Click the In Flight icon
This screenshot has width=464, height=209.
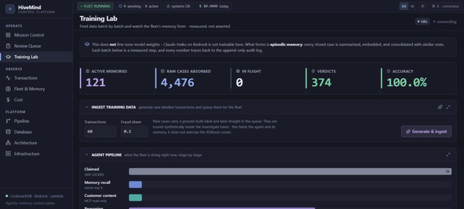[238, 71]
